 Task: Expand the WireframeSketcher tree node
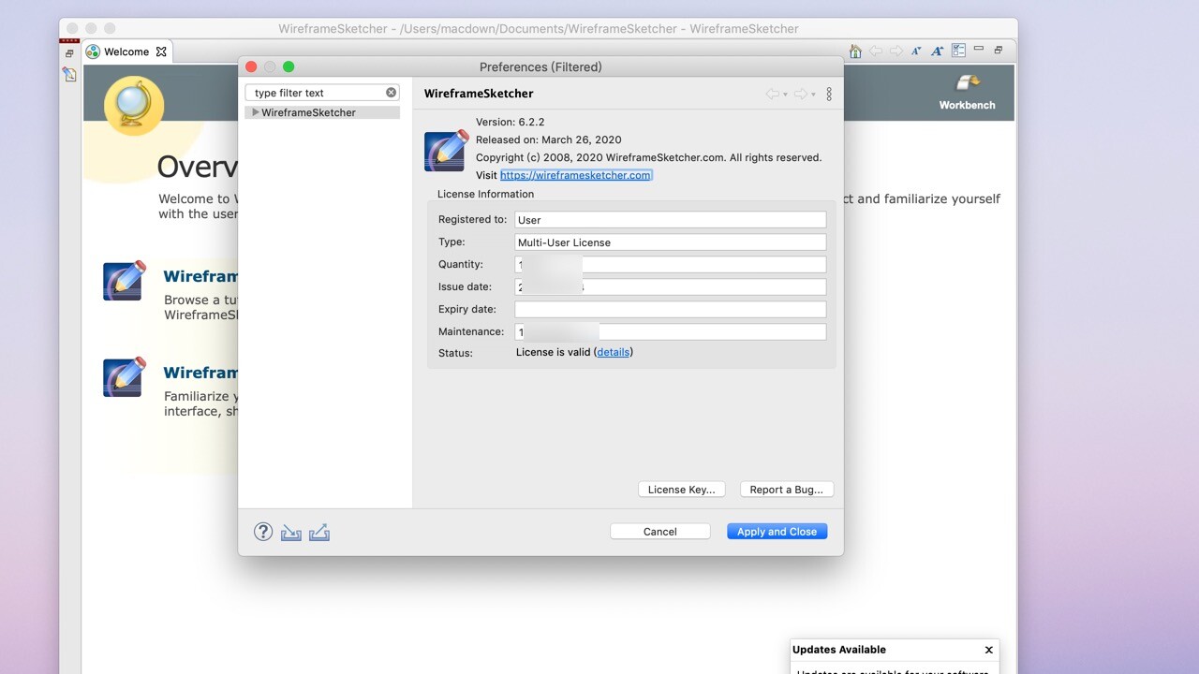tap(255, 112)
